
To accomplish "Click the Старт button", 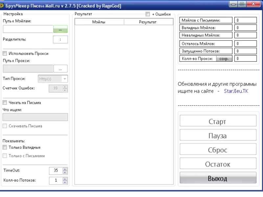I will [218, 121].
